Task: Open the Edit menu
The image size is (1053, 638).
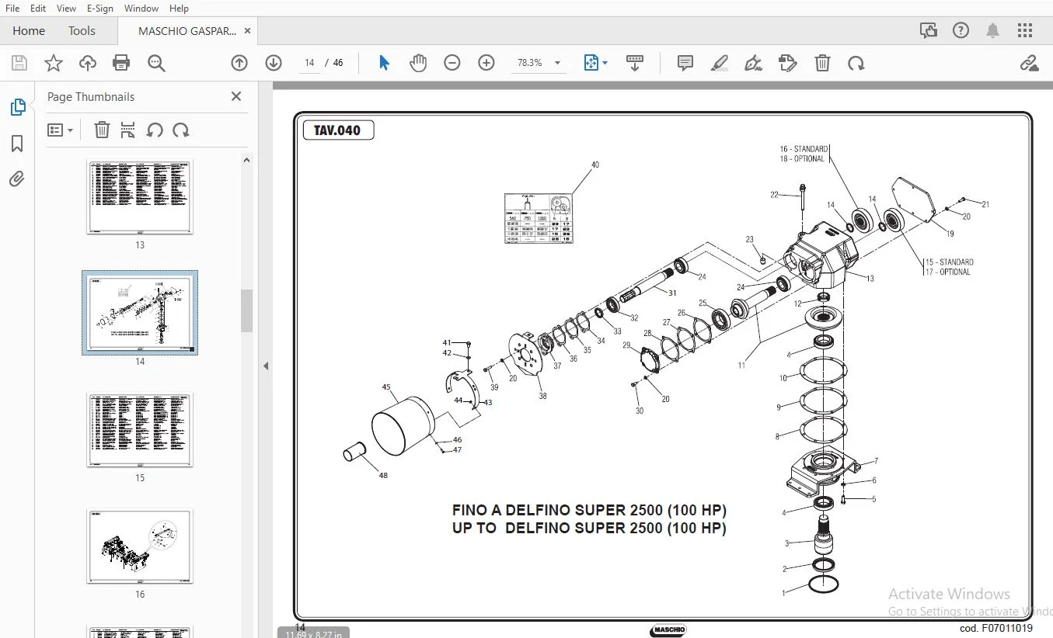Action: [x=38, y=9]
